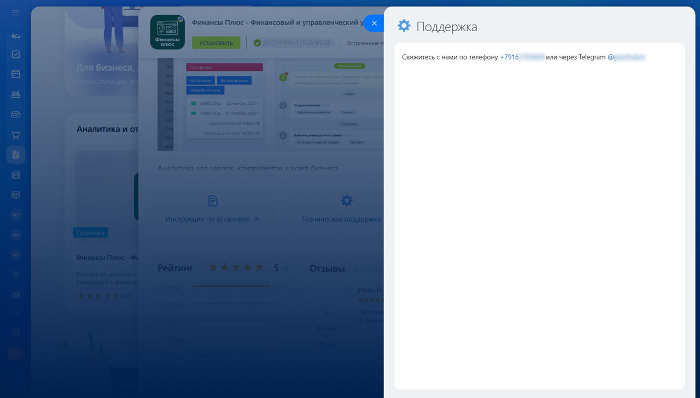This screenshot has height=398, width=700.
Task: Click the five-star rating next to Рейтинг
Action: click(x=236, y=268)
